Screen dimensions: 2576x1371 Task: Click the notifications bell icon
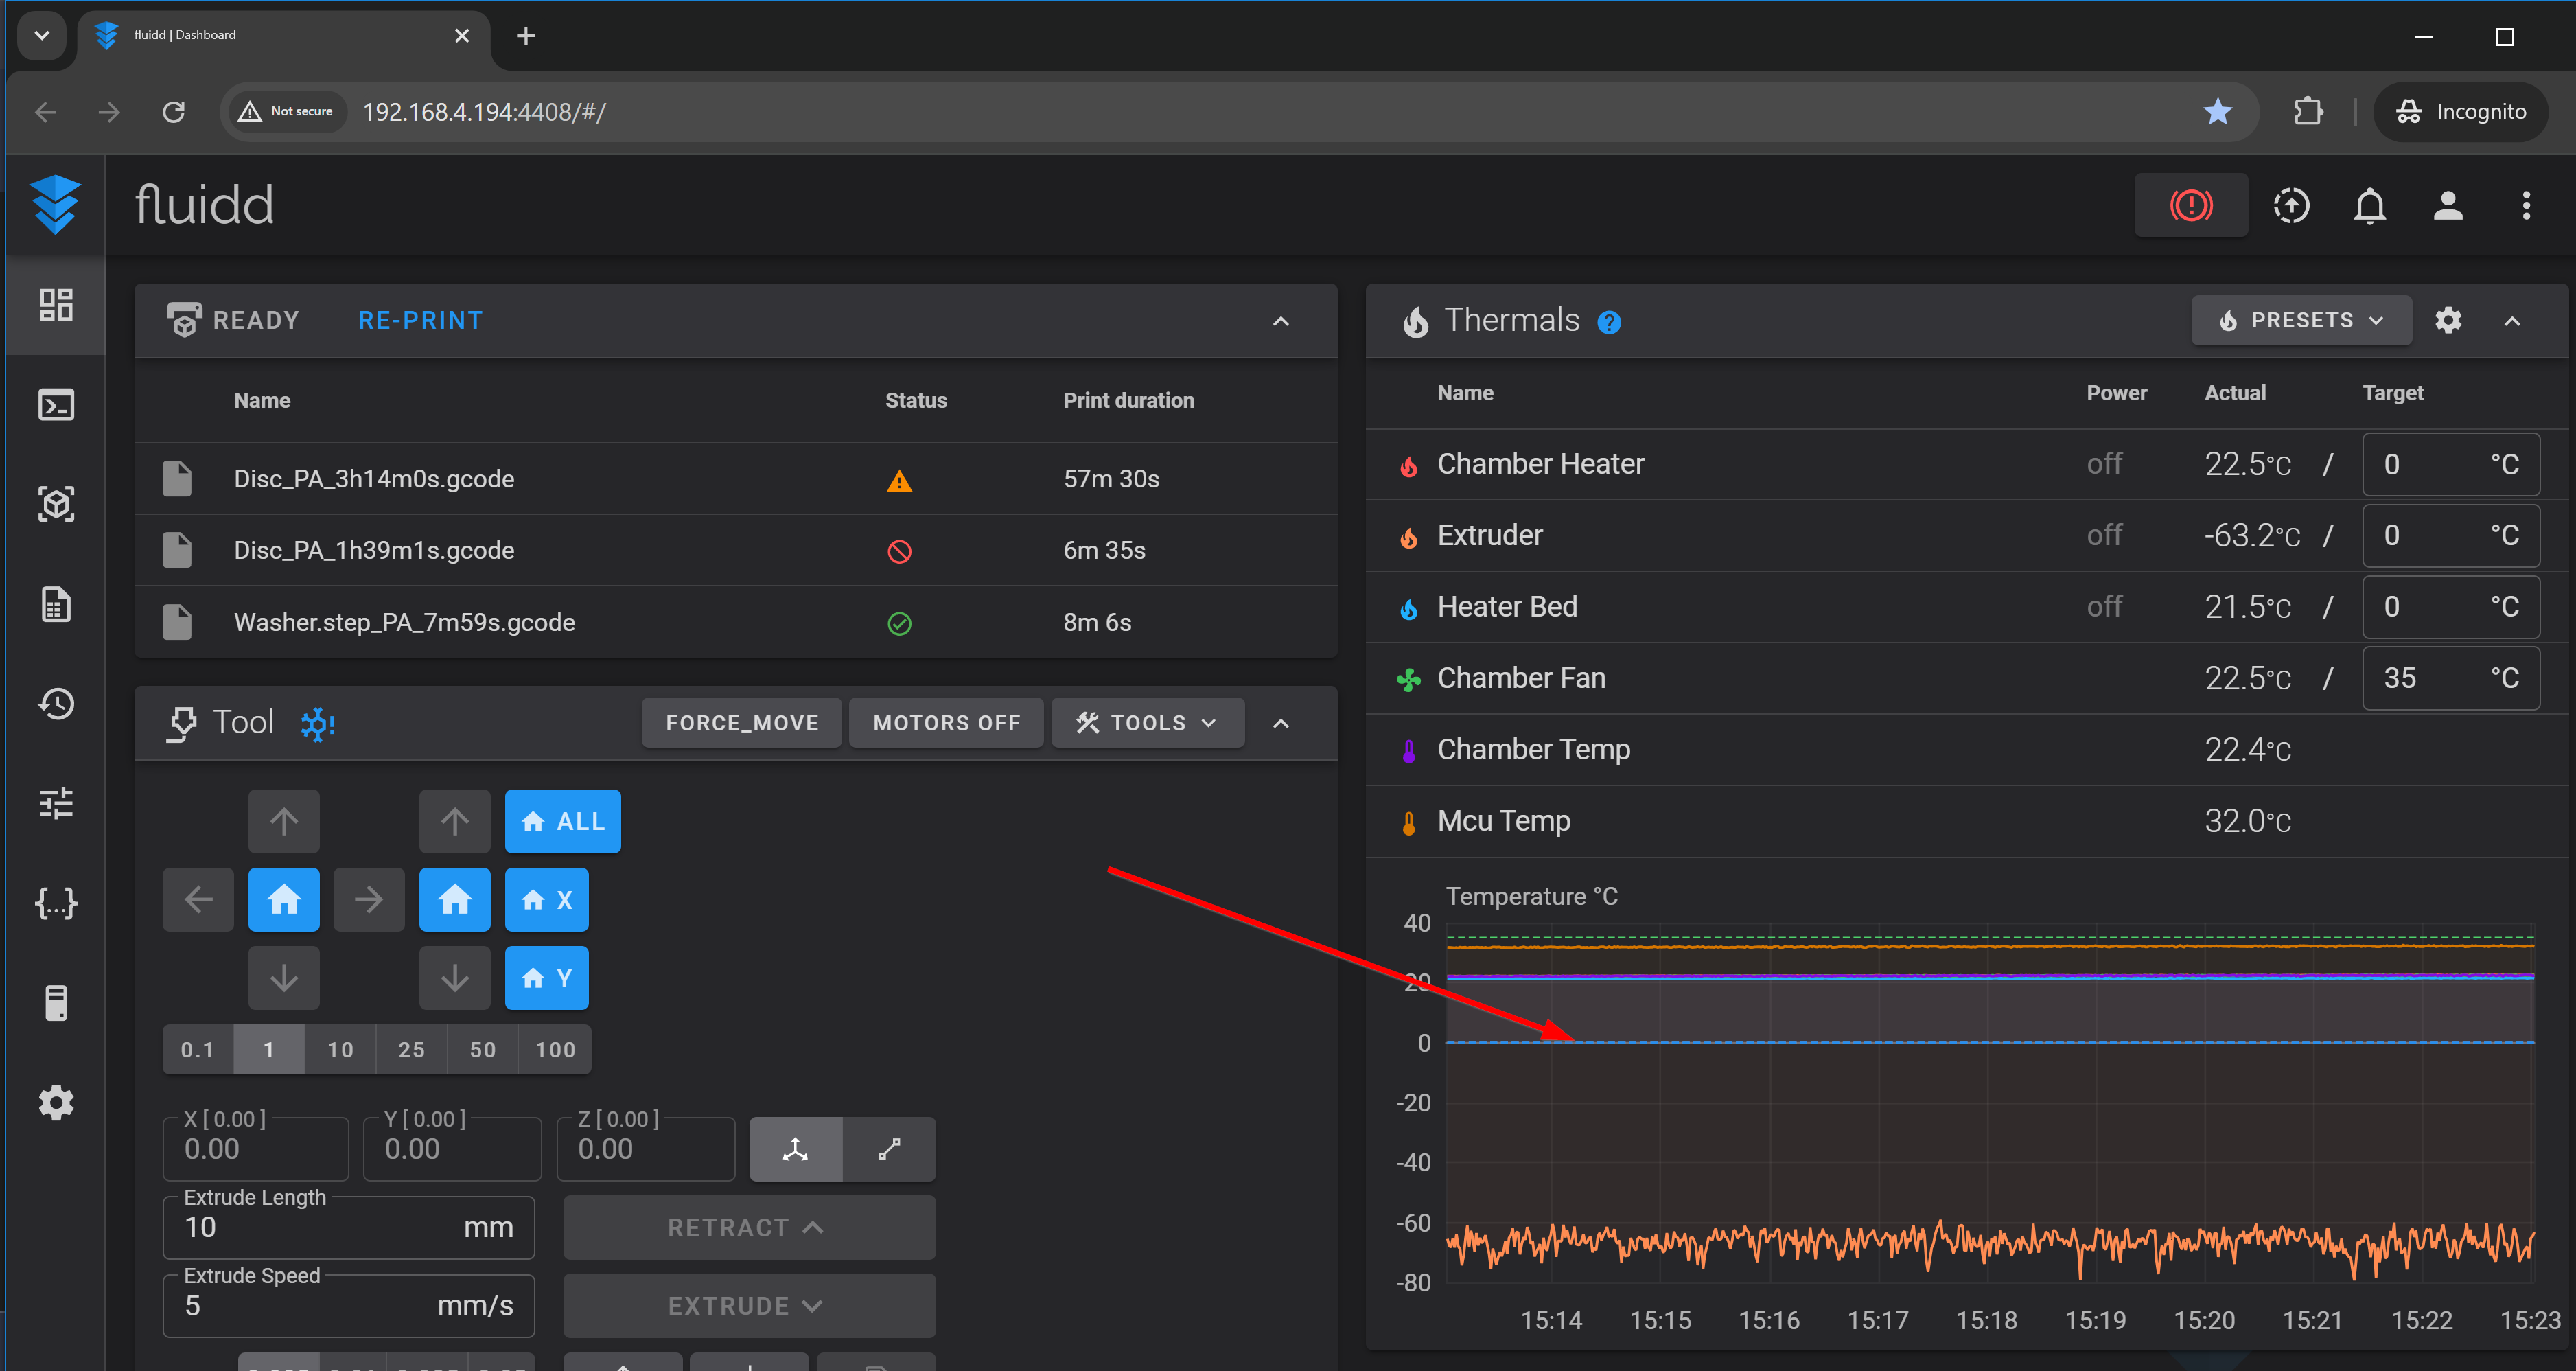tap(2369, 206)
